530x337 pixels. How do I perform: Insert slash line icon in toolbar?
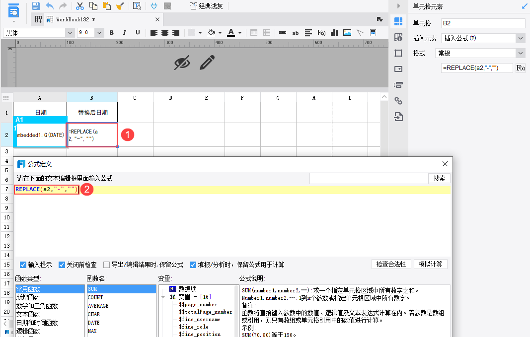[360, 33]
